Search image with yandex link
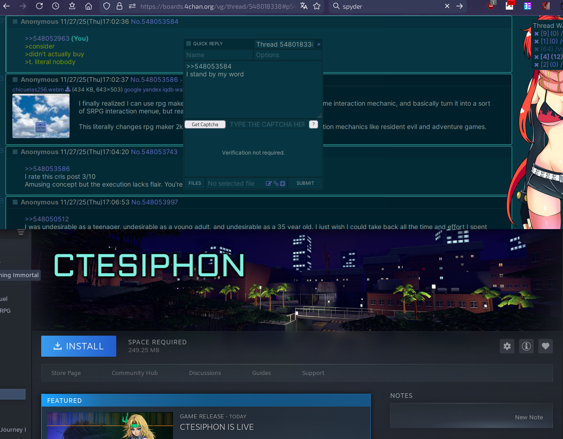Image resolution: width=563 pixels, height=439 pixels. pos(152,90)
